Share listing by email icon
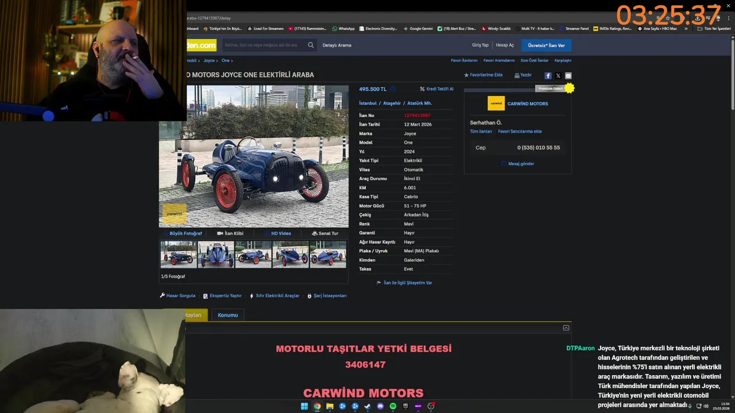Image resolution: width=735 pixels, height=413 pixels. [x=568, y=76]
